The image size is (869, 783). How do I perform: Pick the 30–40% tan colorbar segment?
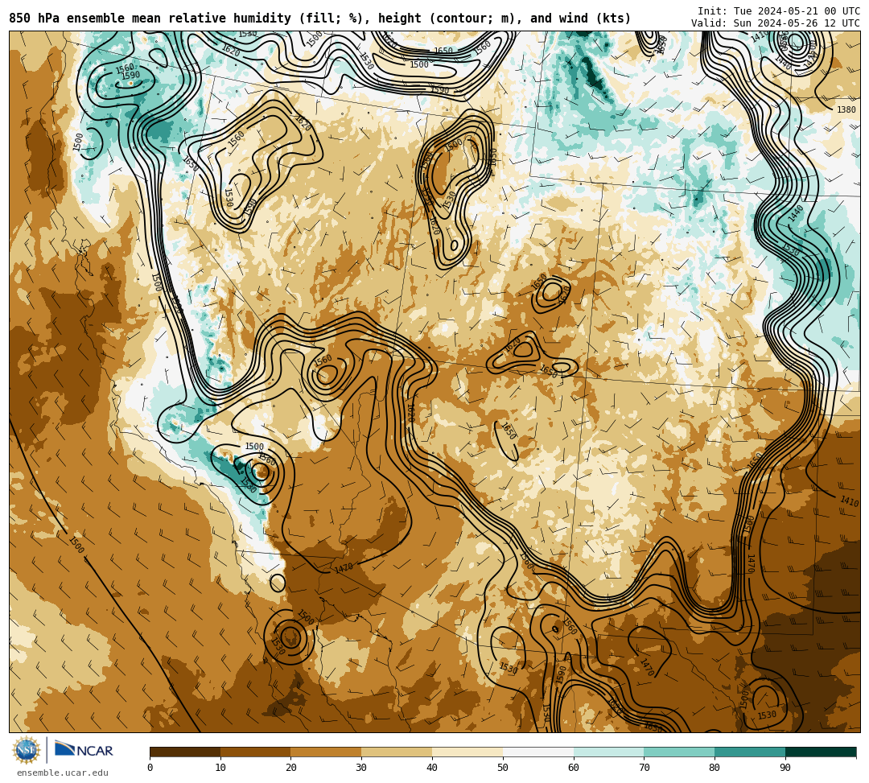pyautogui.click(x=397, y=752)
